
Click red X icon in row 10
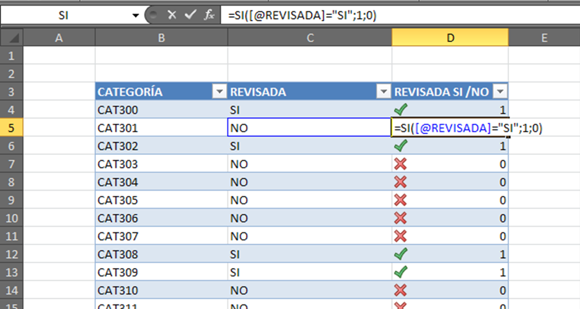[x=400, y=218]
